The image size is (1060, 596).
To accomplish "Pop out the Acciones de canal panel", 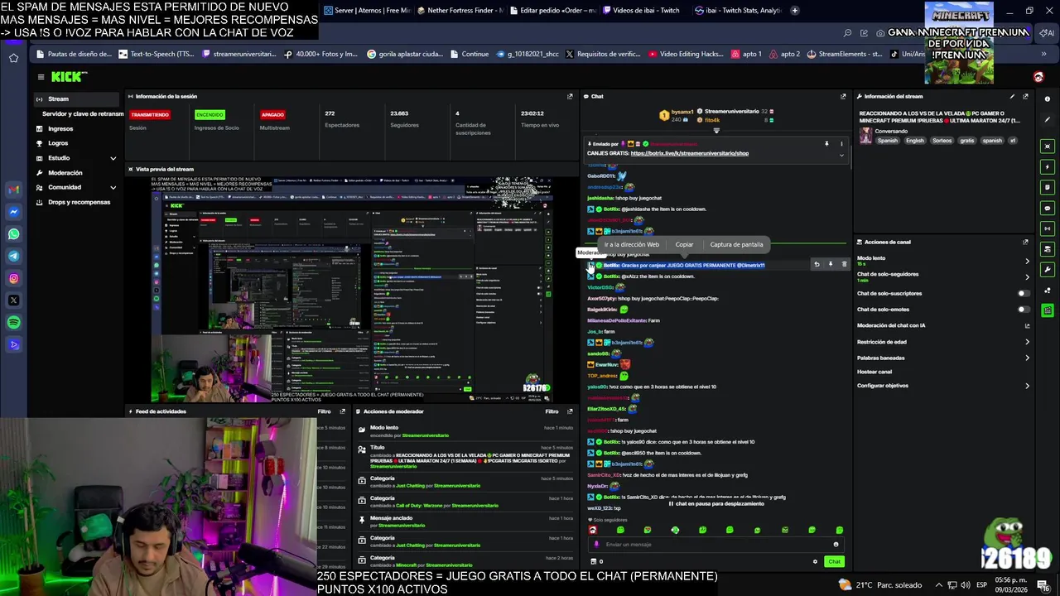I will point(1025,242).
